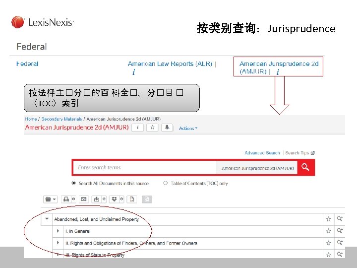The height and width of the screenshot is (268, 357).
Task: Click the download icon
Action: tap(97, 199)
